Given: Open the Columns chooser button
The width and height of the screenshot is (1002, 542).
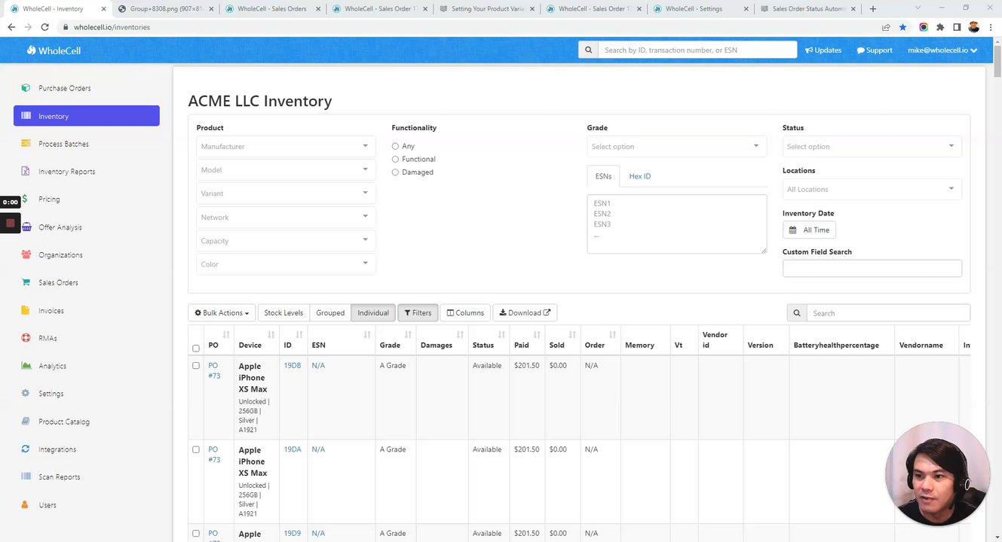Looking at the screenshot, I should pyautogui.click(x=465, y=313).
